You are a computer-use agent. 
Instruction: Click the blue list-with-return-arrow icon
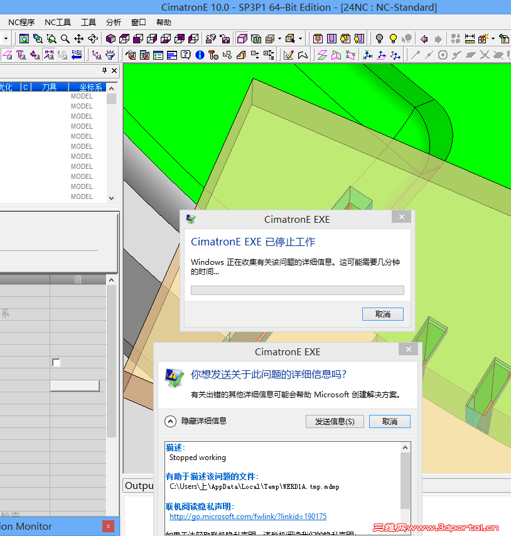pos(77,55)
